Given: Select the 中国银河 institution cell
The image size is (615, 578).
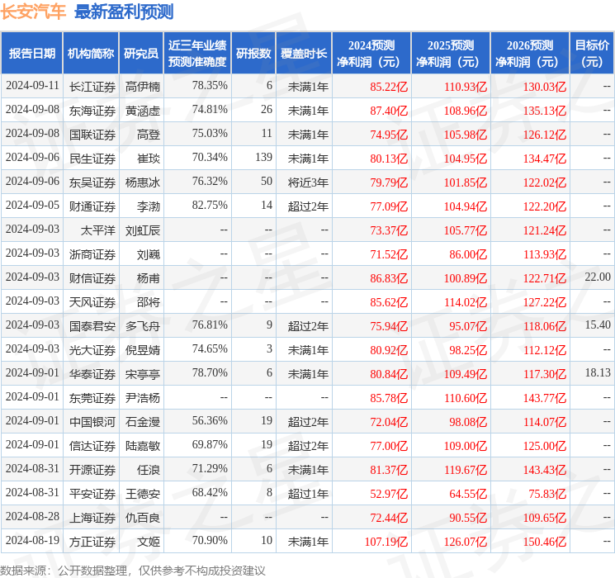Looking at the screenshot, I should [x=92, y=421].
